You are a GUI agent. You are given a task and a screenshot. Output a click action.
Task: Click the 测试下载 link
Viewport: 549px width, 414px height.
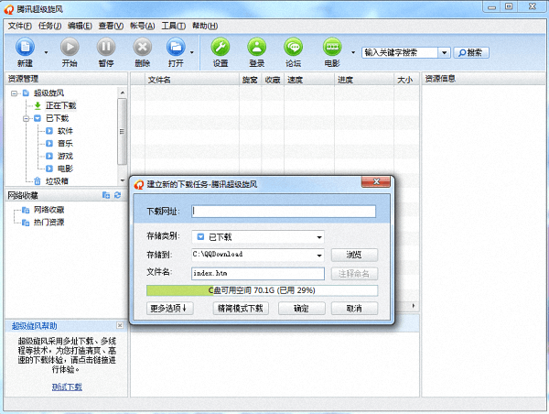pos(66,387)
